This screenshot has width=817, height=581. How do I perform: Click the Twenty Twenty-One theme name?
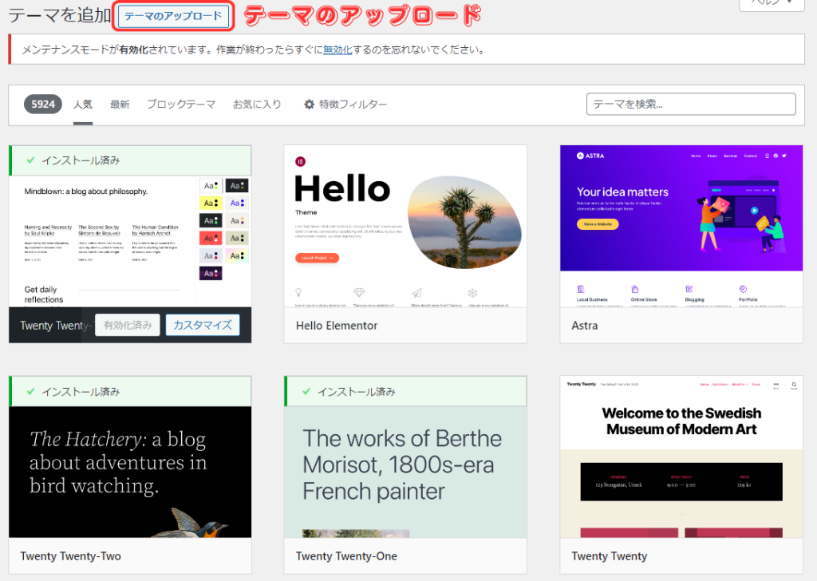[x=346, y=556]
